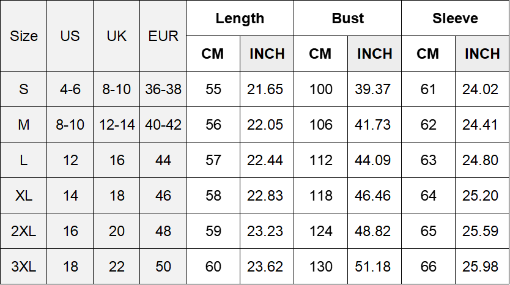Select bust CM value 124
Viewport: 510px width, 285px height.
coord(320,231)
